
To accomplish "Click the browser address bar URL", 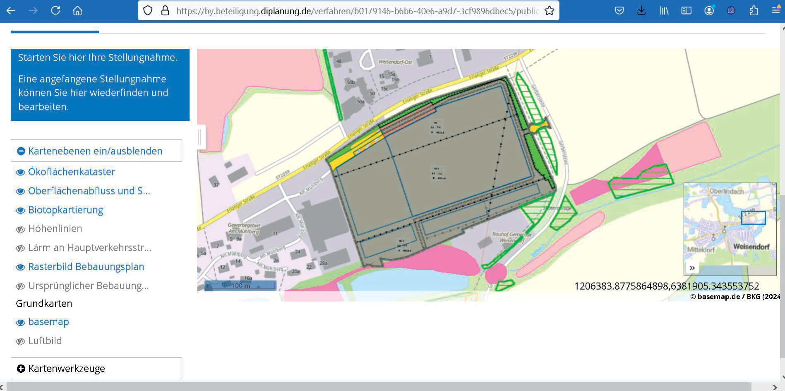I will coord(356,11).
